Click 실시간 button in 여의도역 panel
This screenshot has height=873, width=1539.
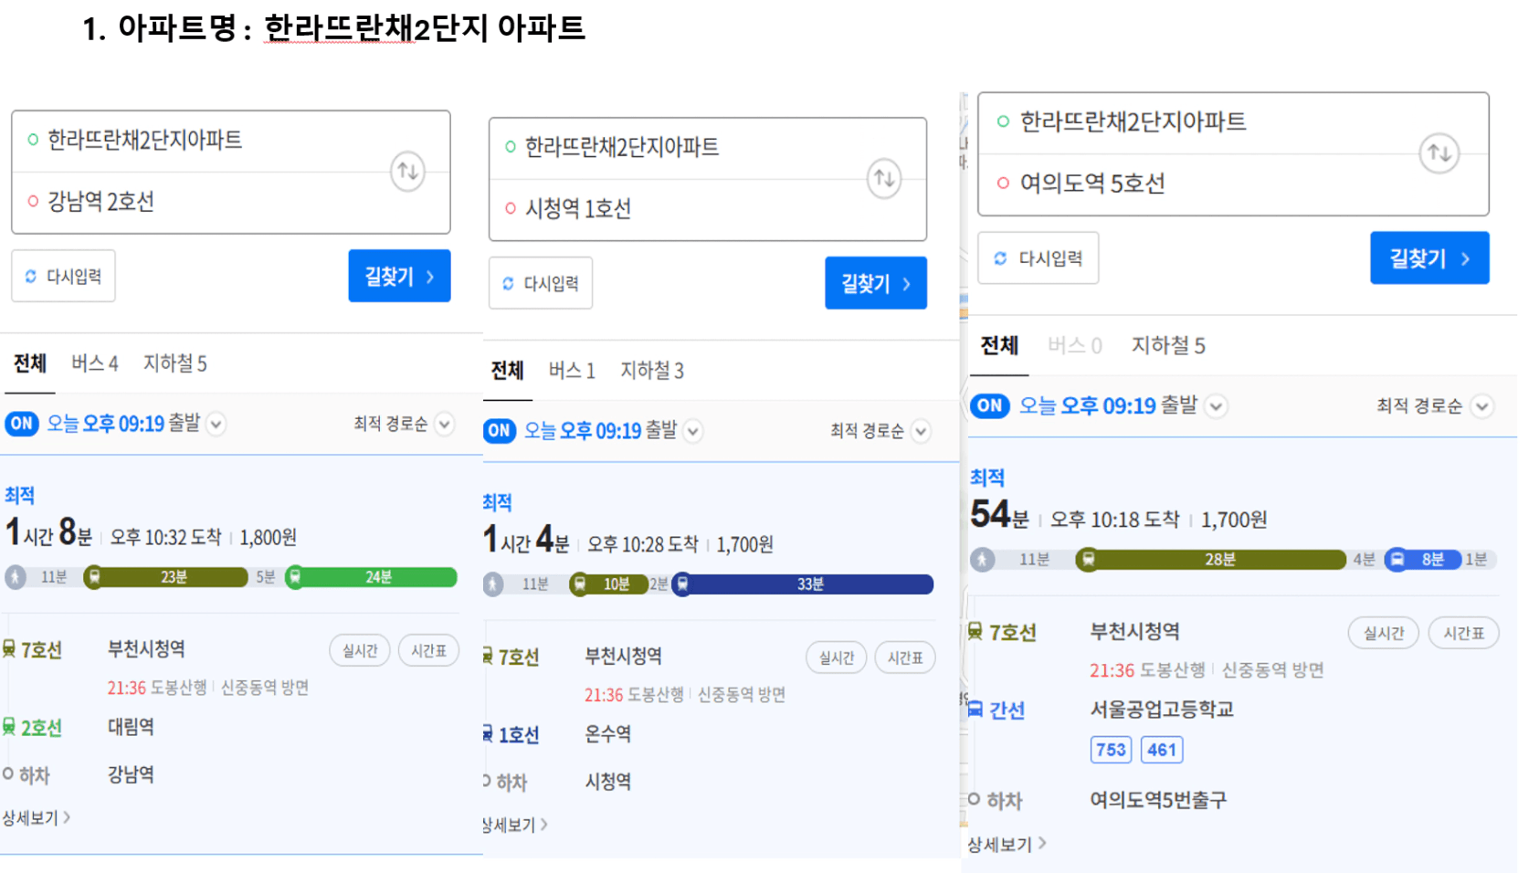click(x=1384, y=633)
